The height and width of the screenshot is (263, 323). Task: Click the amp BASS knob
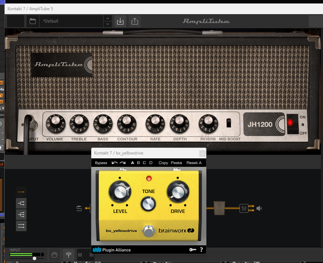(103, 123)
